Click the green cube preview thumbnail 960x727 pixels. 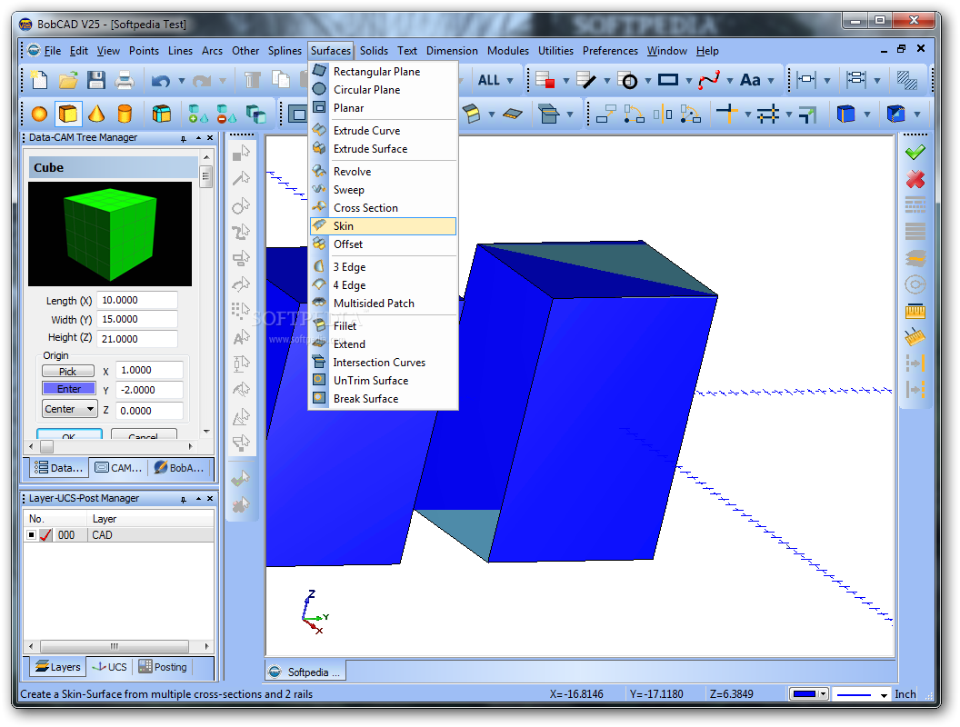(x=110, y=234)
